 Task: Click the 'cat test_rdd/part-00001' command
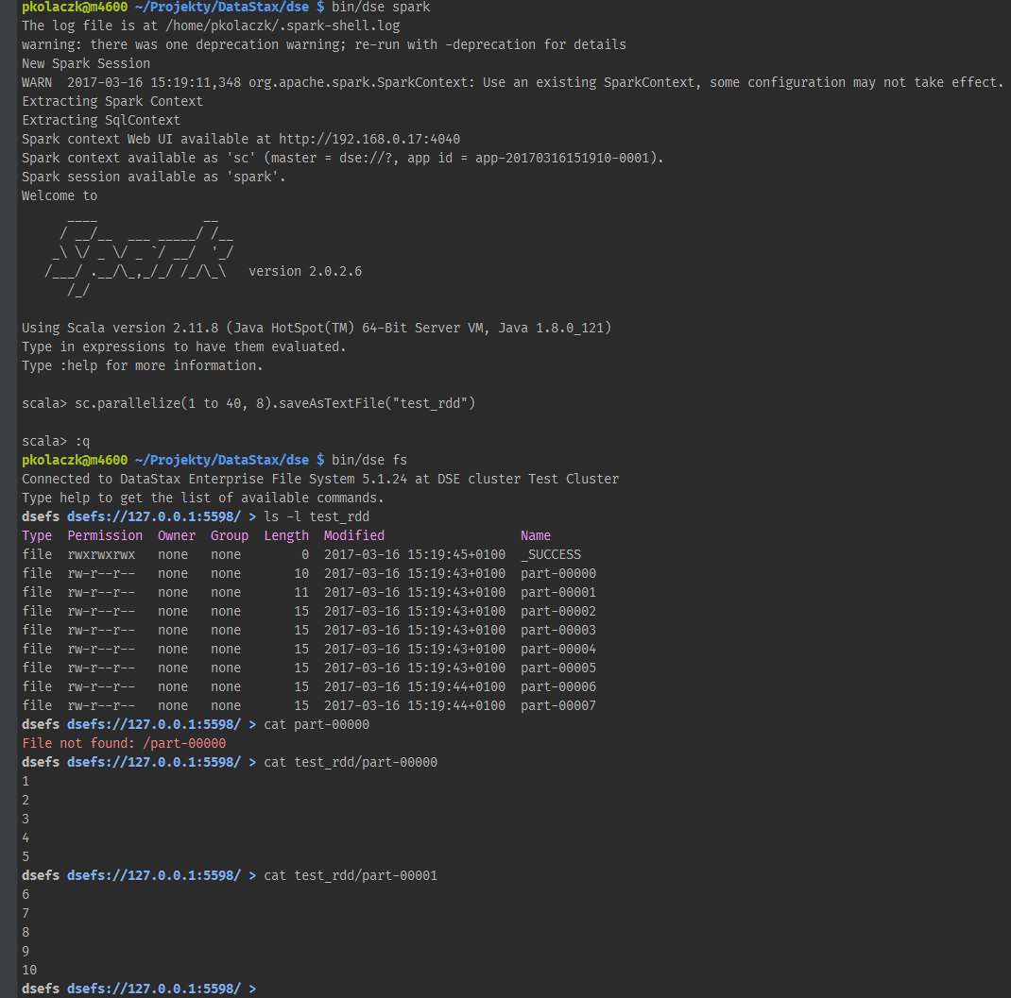click(x=351, y=875)
